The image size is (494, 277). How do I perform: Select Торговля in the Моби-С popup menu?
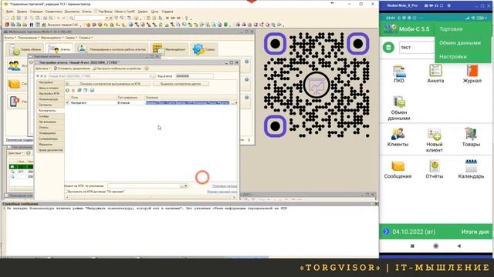click(451, 29)
